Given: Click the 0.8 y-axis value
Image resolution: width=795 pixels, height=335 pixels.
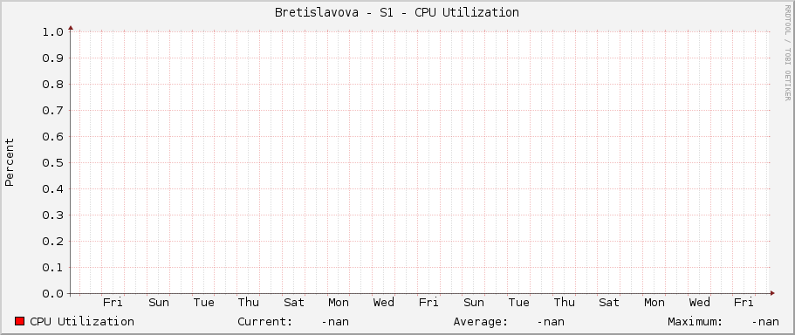Looking at the screenshot, I should (52, 84).
